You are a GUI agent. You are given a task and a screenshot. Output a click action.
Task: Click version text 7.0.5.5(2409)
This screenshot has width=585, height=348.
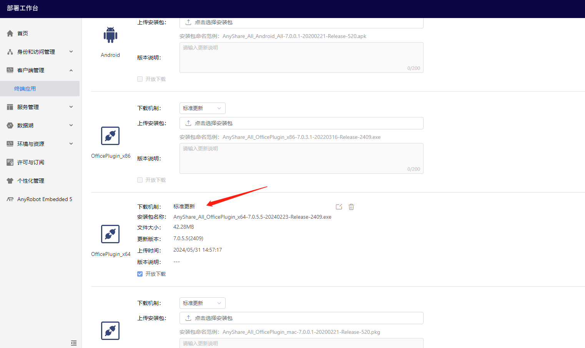188,238
